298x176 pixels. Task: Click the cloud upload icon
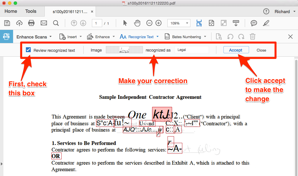click(19, 23)
